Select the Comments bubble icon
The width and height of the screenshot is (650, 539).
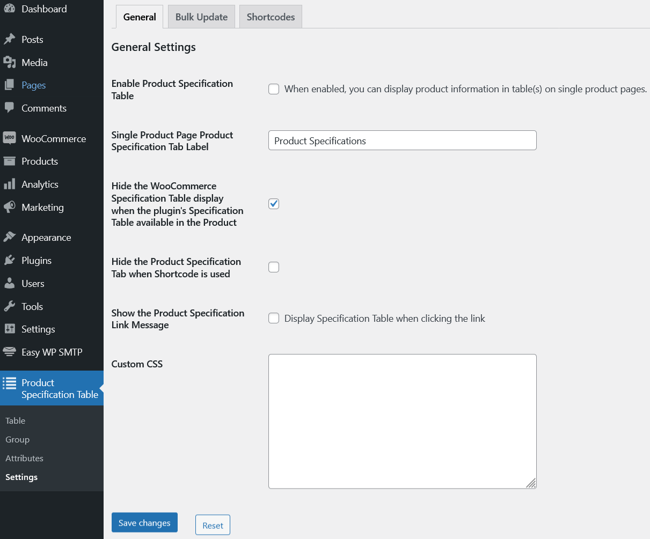9,108
